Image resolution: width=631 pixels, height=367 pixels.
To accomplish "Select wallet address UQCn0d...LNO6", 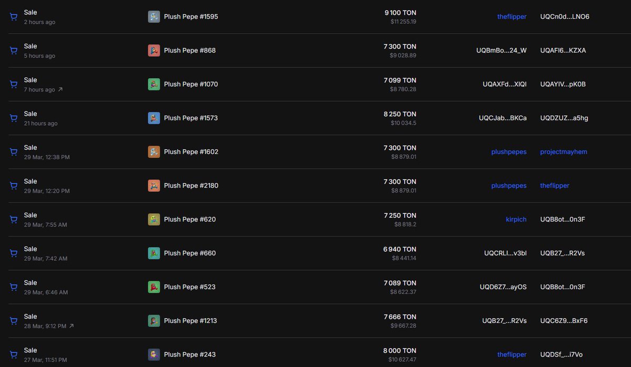I will tap(565, 17).
